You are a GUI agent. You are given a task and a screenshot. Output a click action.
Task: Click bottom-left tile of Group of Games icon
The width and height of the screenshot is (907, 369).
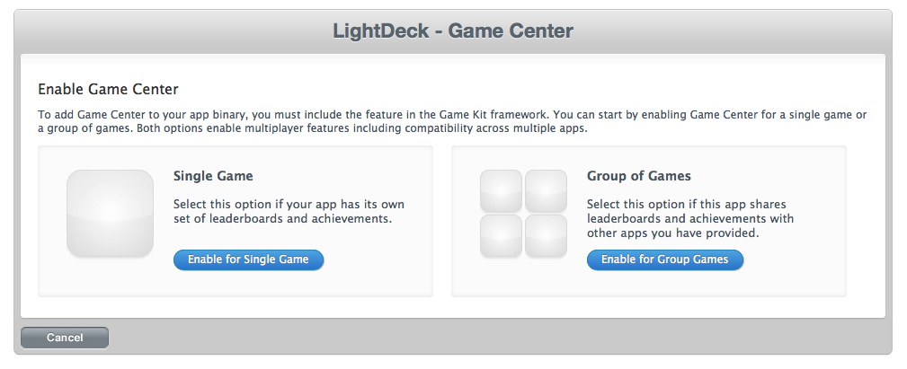click(501, 235)
